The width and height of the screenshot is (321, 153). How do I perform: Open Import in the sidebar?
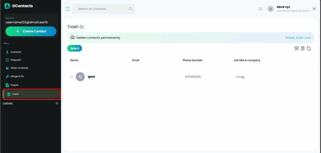[14, 85]
